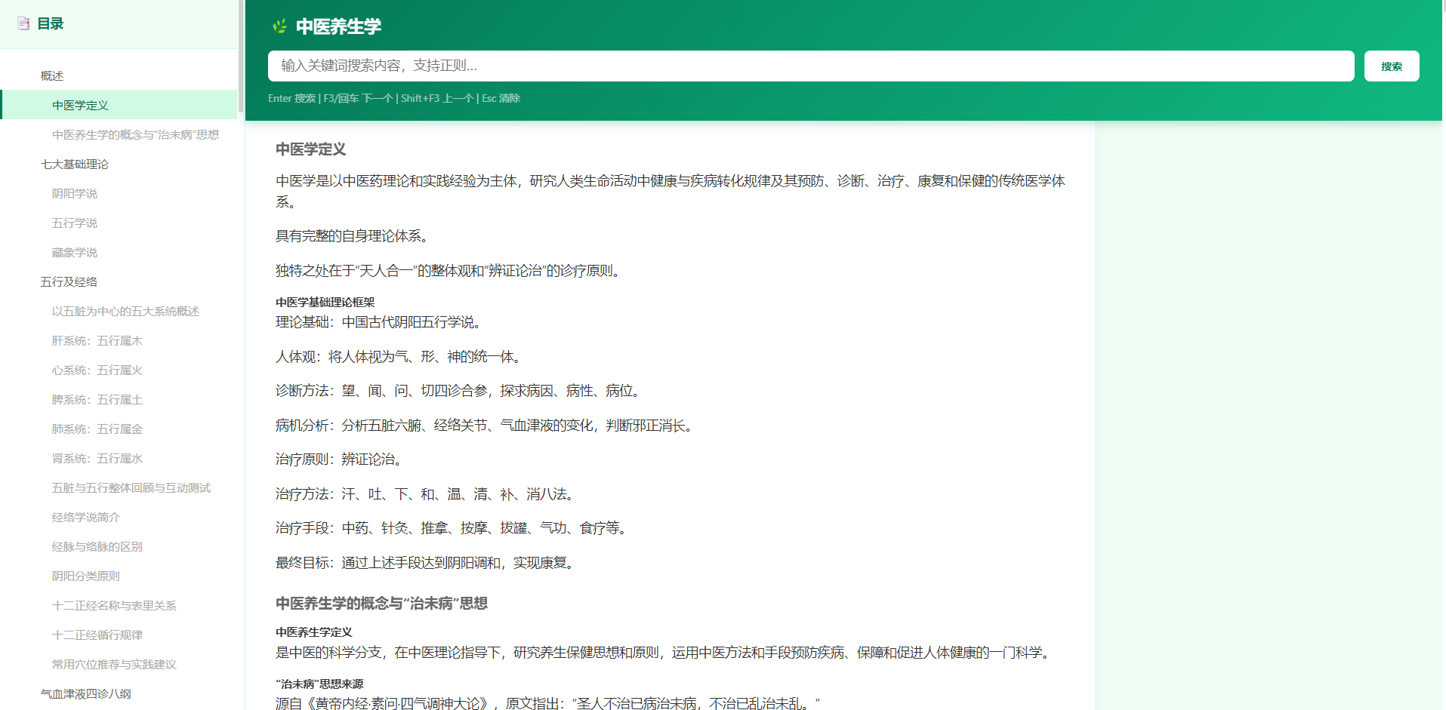Viewport: 1446px width, 710px height.
Task: Go to 中医养生学的概念与“治未病”思想 entry
Action: [135, 134]
